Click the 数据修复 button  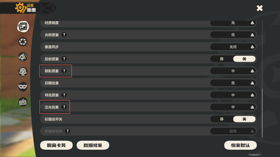[x=93, y=145]
